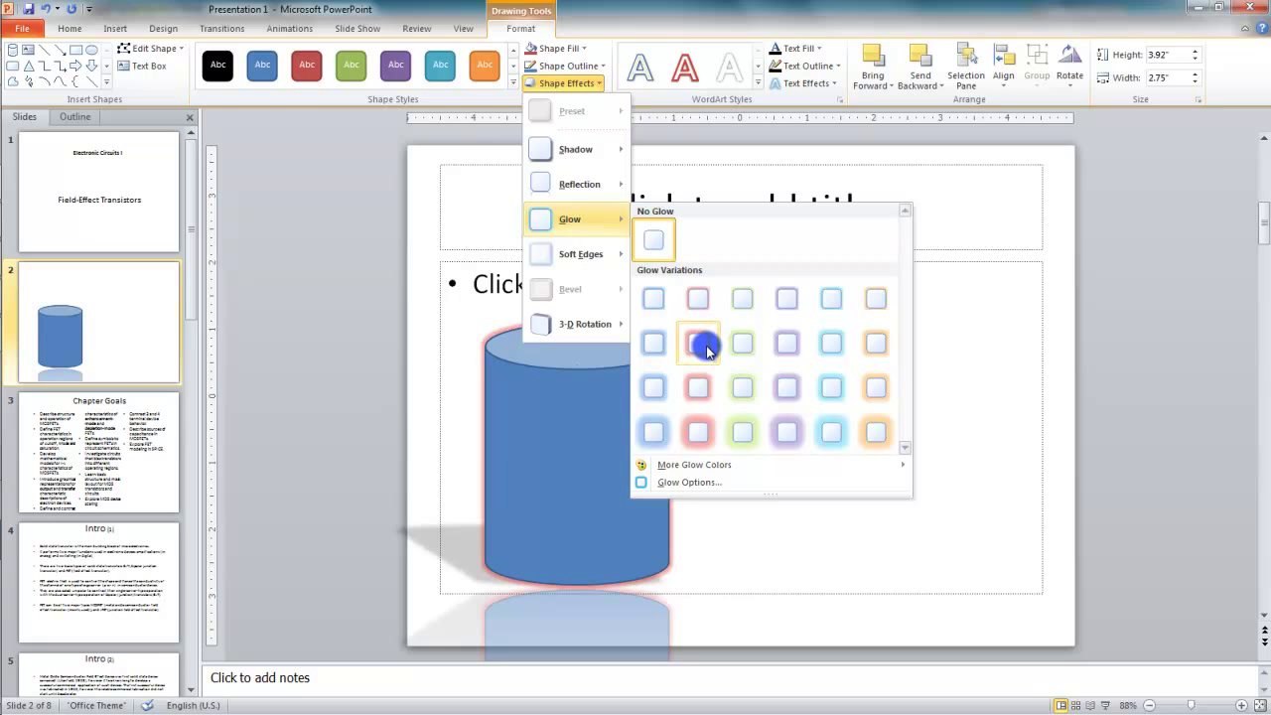Click the Redo repeat icon
This screenshot has width=1271, height=715.
[x=71, y=9]
